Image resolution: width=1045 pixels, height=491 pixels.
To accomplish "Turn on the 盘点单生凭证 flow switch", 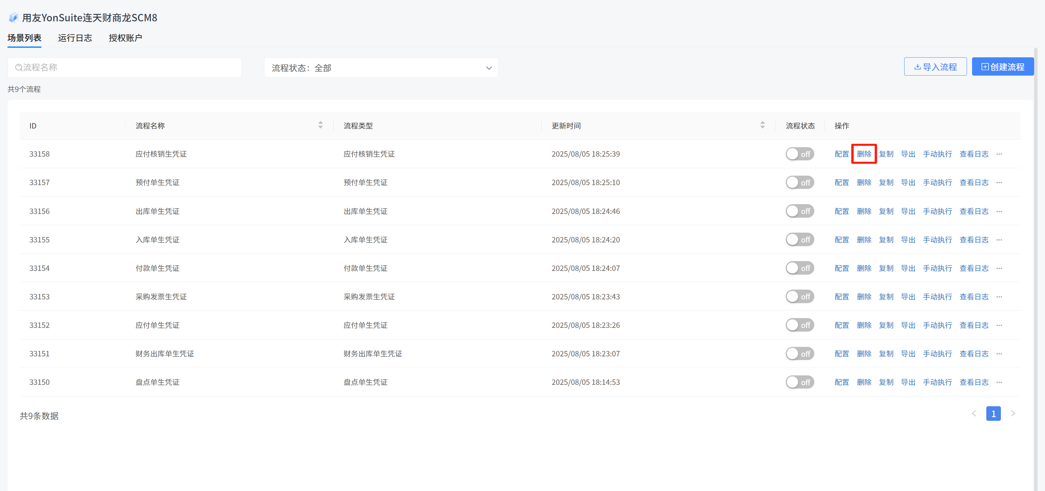I will coord(800,382).
